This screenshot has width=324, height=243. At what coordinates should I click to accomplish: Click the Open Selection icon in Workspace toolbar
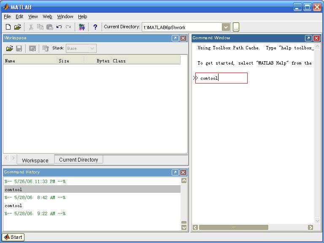pos(32,49)
